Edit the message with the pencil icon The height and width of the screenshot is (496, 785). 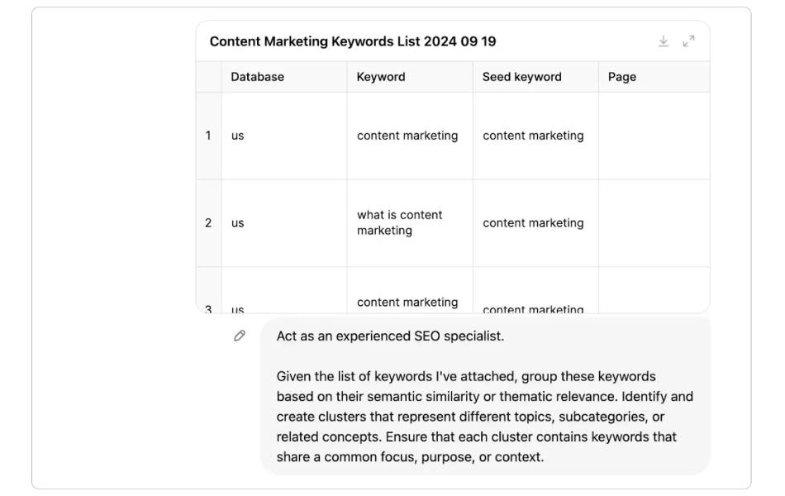(240, 336)
